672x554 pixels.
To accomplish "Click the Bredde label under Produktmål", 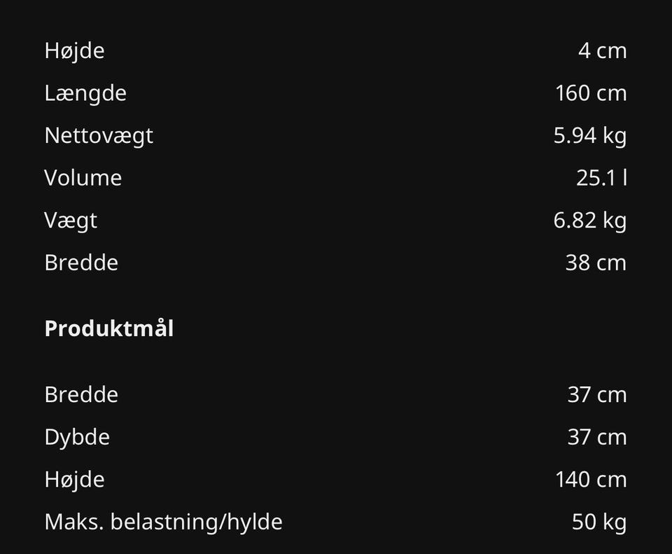I will (x=81, y=394).
